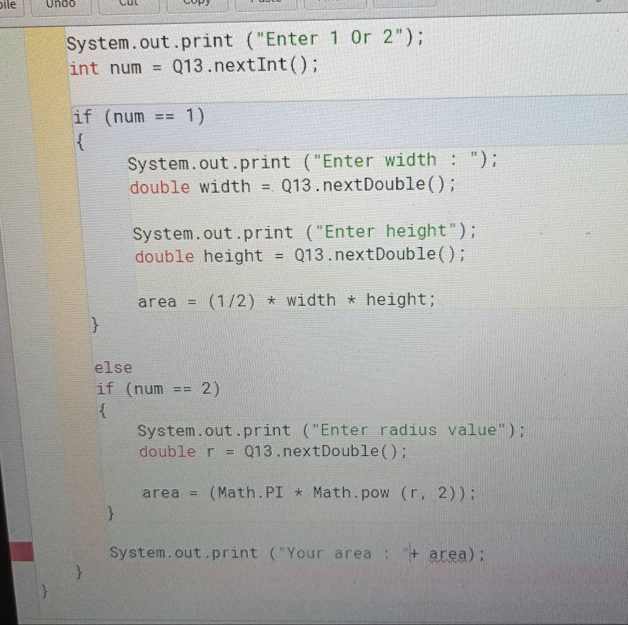Click the closing brace at bottom of file

44,592
